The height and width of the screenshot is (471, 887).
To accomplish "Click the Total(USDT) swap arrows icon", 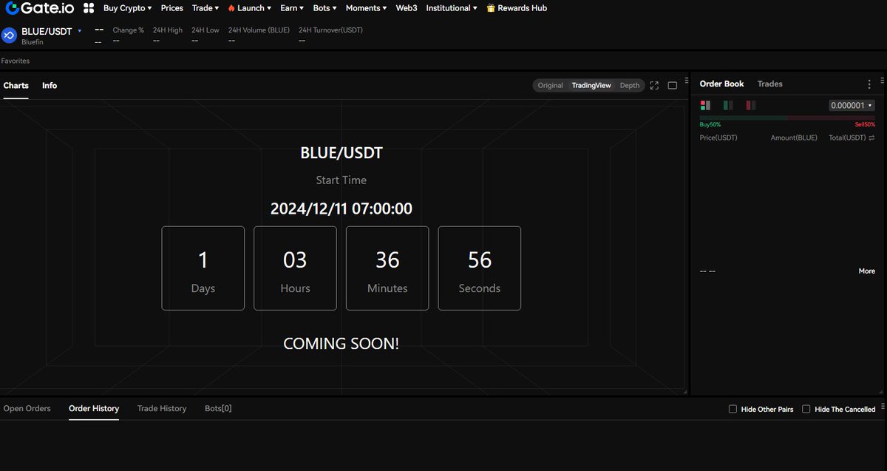I will [871, 138].
